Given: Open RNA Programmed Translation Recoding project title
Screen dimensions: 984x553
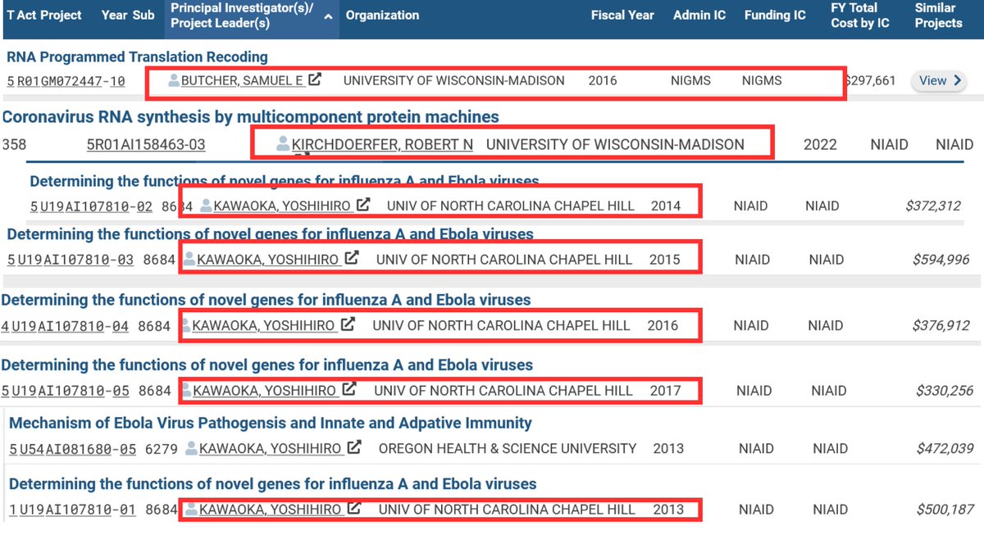Looking at the screenshot, I should point(137,57).
